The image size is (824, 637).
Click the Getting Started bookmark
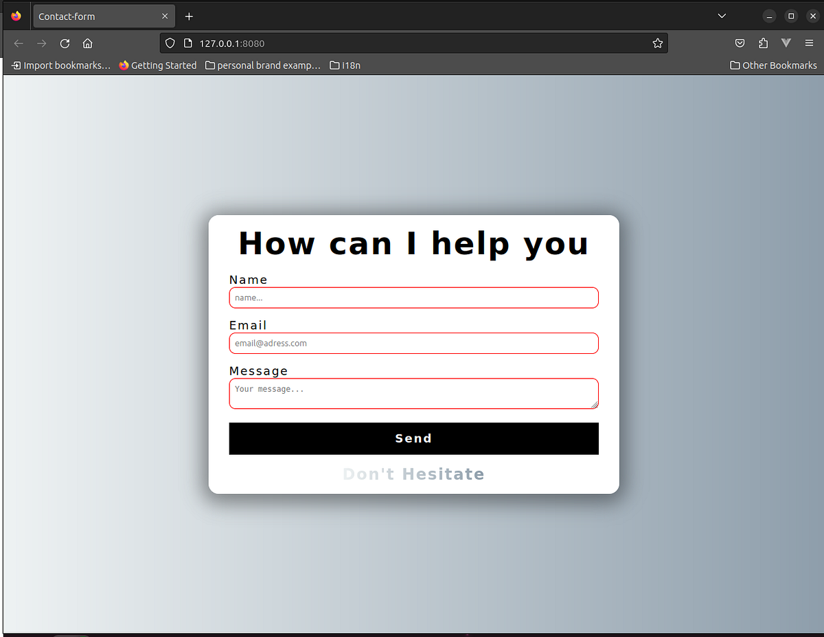157,65
